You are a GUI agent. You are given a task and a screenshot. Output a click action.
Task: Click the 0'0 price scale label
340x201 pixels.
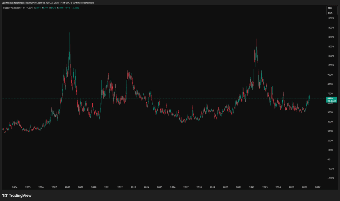tap(329, 160)
